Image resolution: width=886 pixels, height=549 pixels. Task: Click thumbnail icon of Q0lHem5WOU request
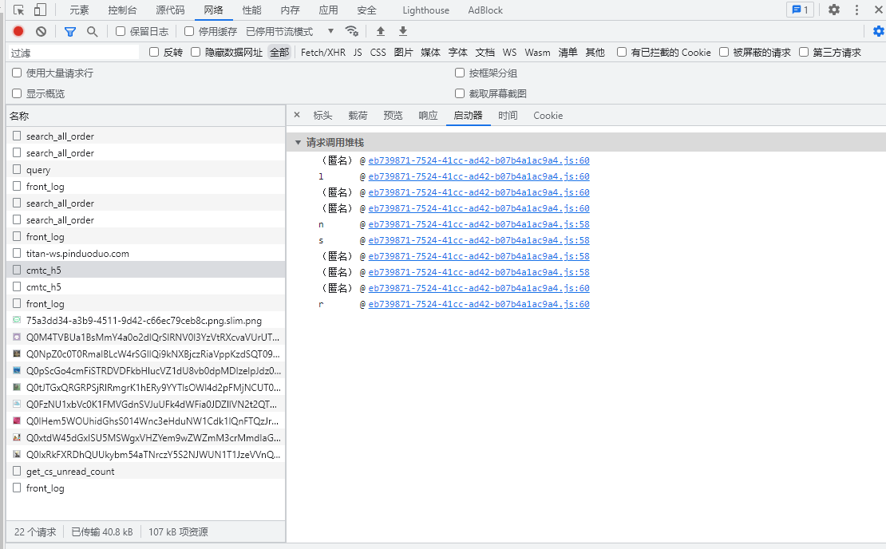tap(17, 421)
